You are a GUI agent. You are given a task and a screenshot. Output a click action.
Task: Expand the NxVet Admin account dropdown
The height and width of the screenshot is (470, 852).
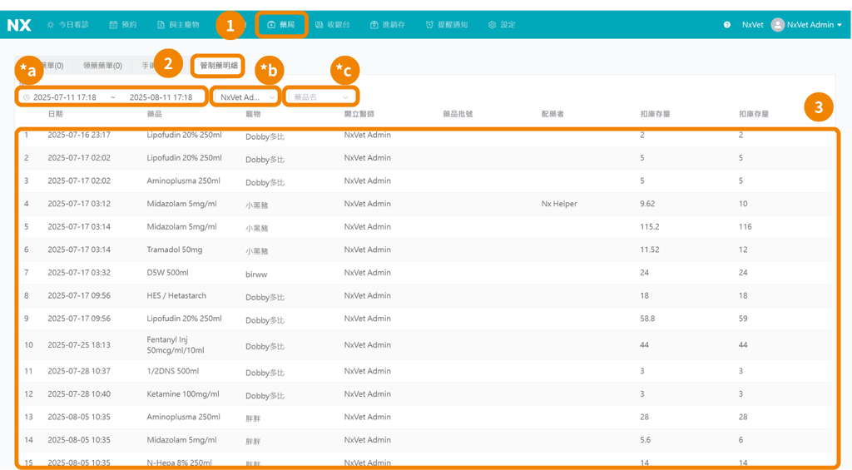pyautogui.click(x=814, y=25)
